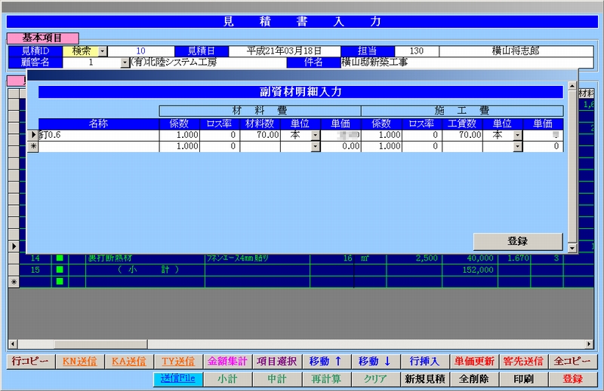Click the 印刷 button

click(523, 379)
